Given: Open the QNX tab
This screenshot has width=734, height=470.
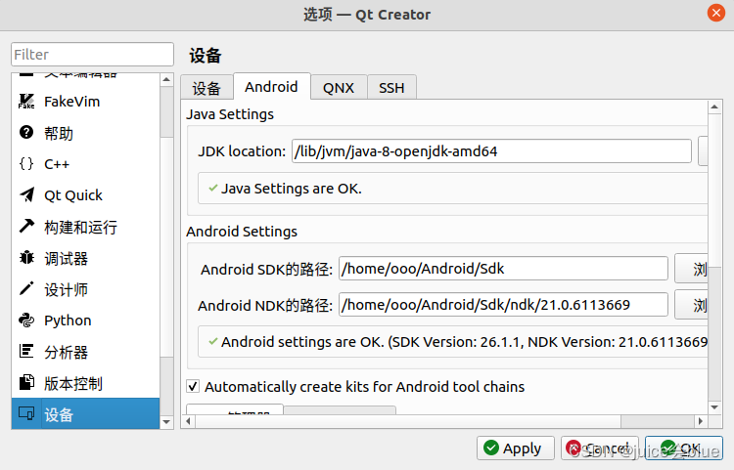Looking at the screenshot, I should [339, 87].
